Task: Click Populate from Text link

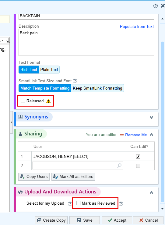Action: tap(137, 26)
